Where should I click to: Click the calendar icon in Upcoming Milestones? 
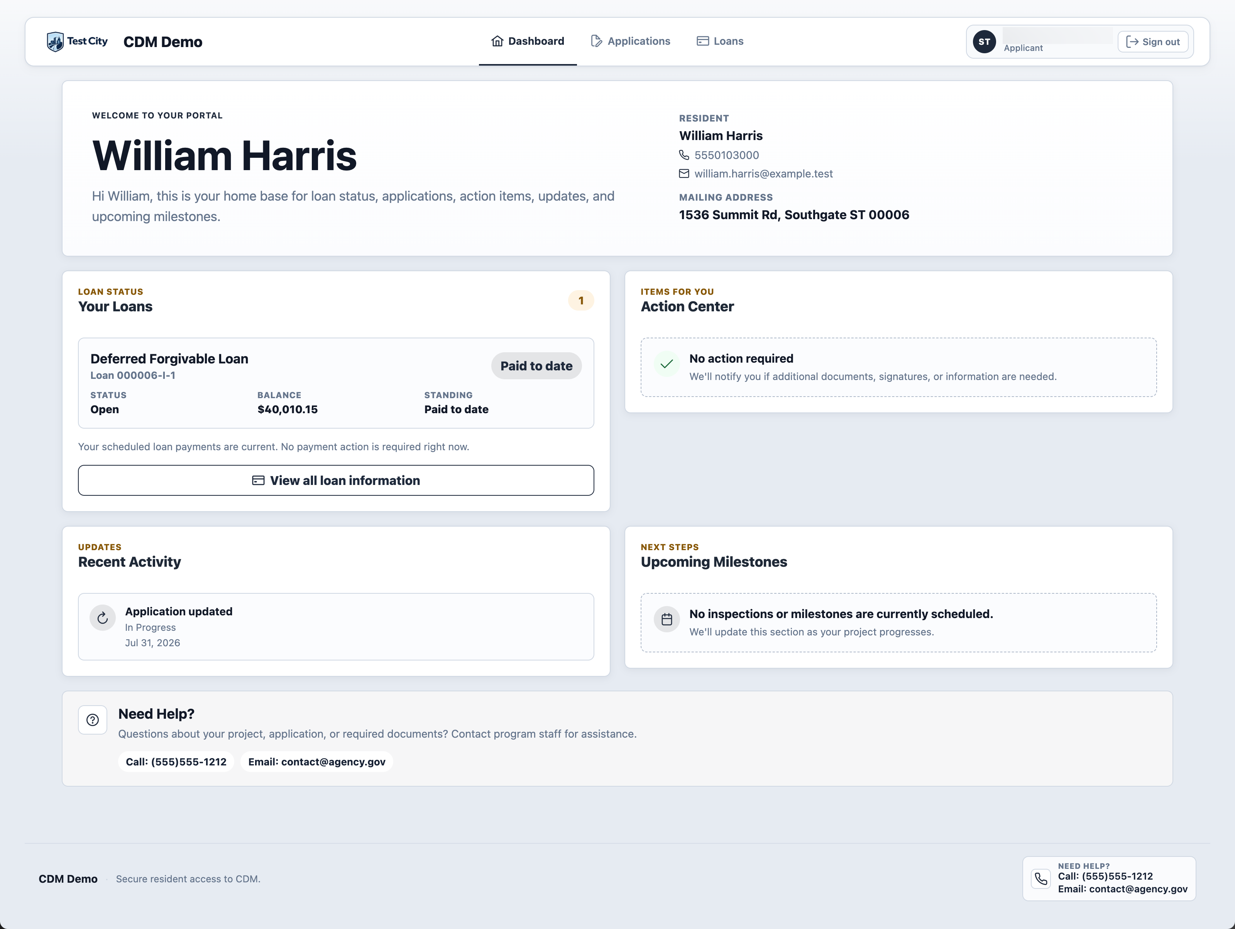[666, 619]
